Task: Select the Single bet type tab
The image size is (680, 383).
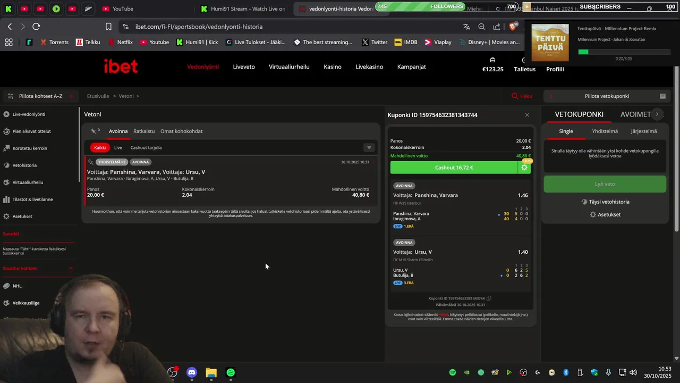Action: 566,131
